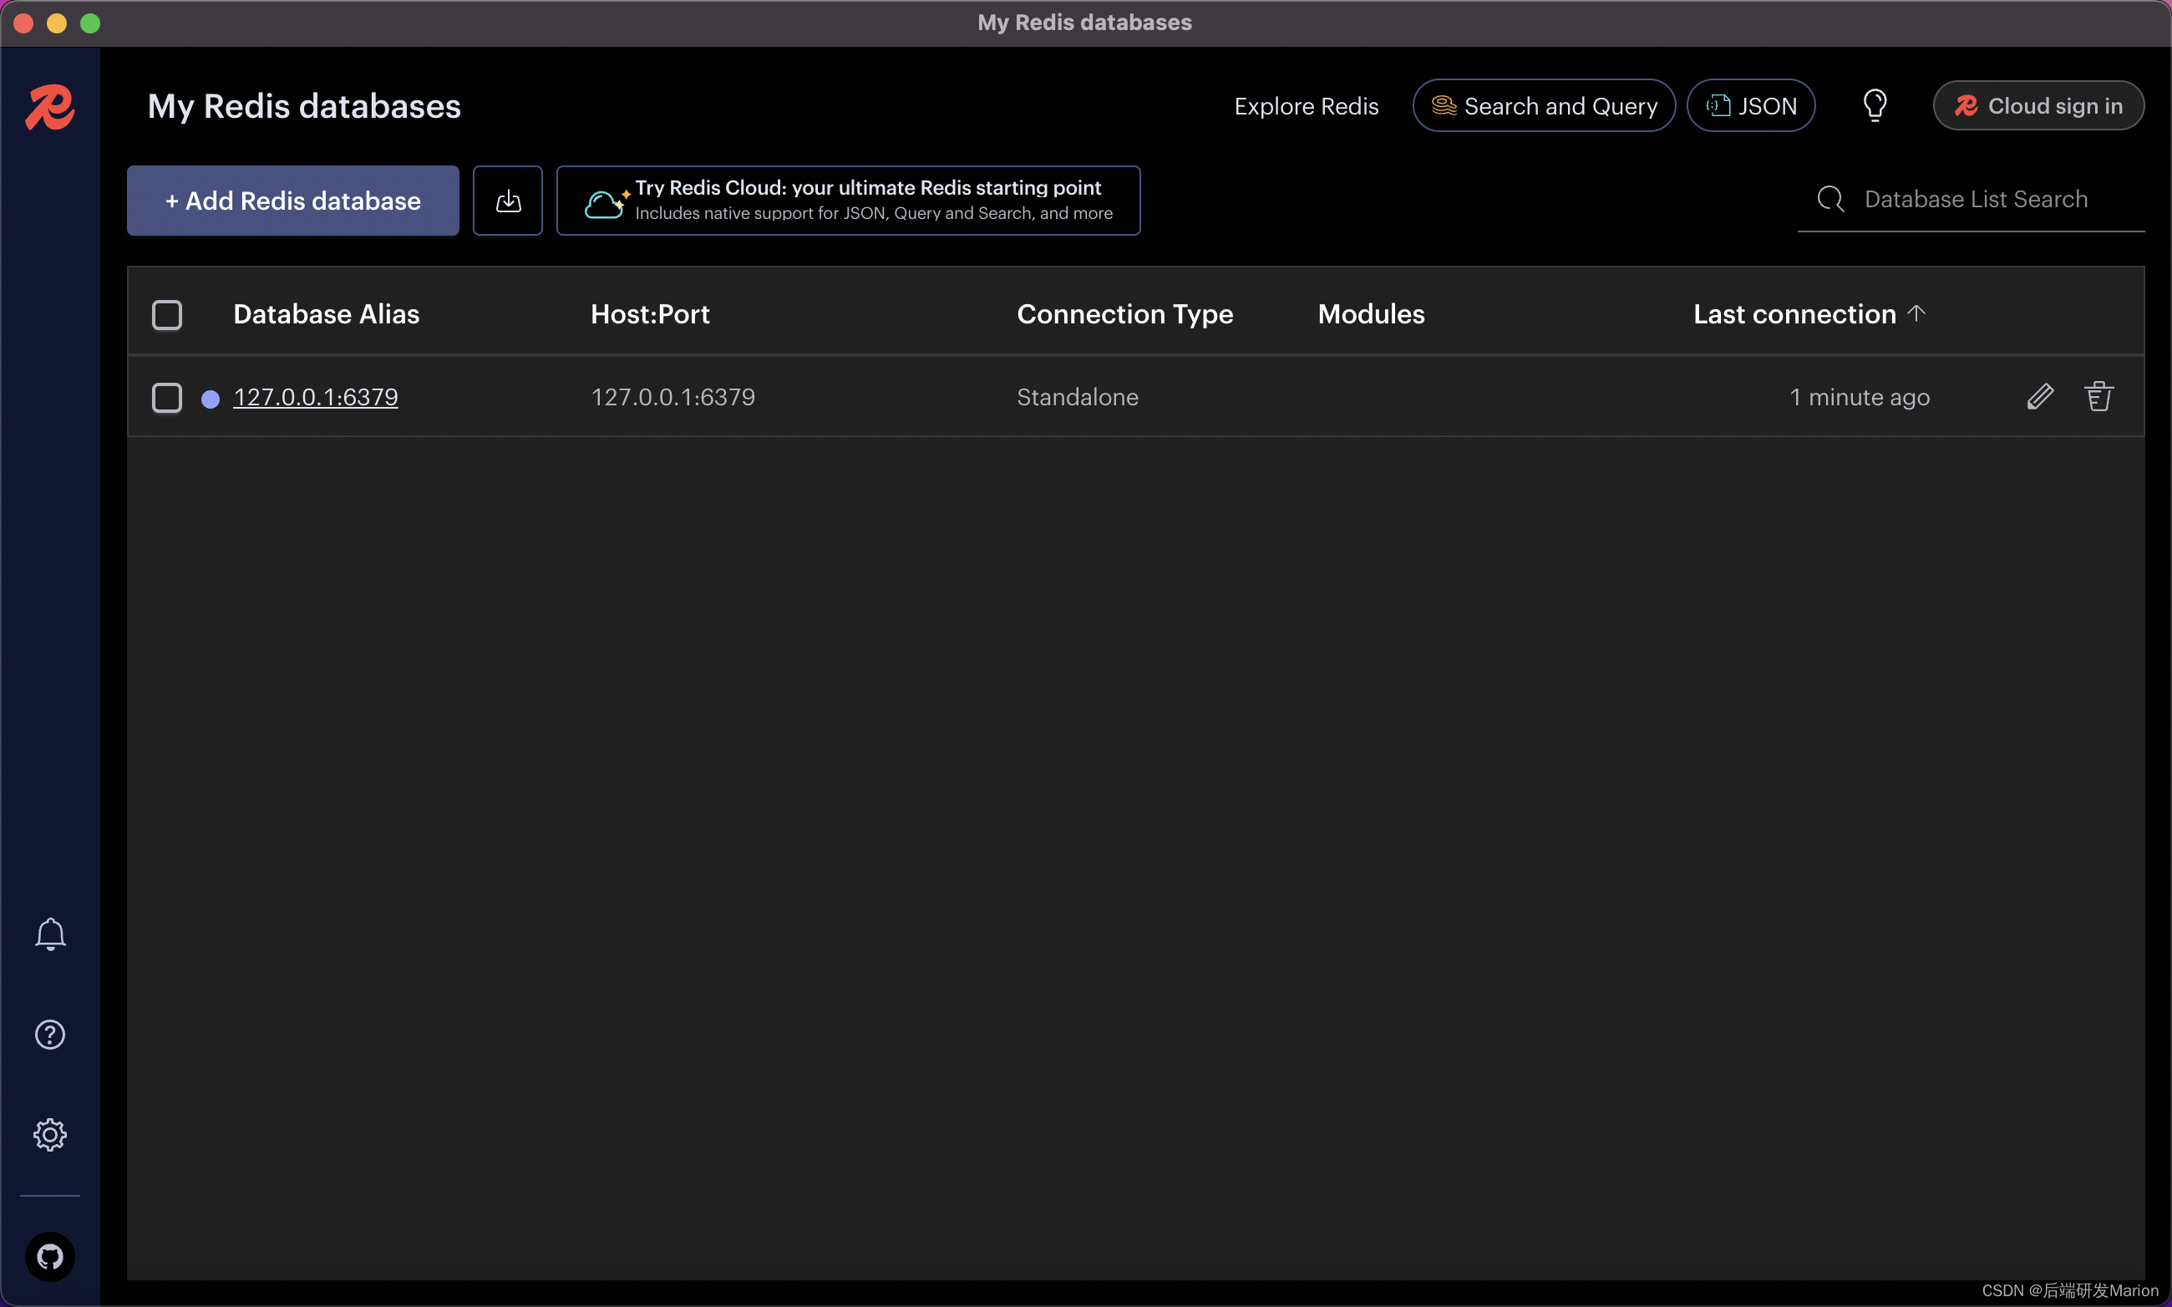Open the JSON guide pill

[1750, 105]
